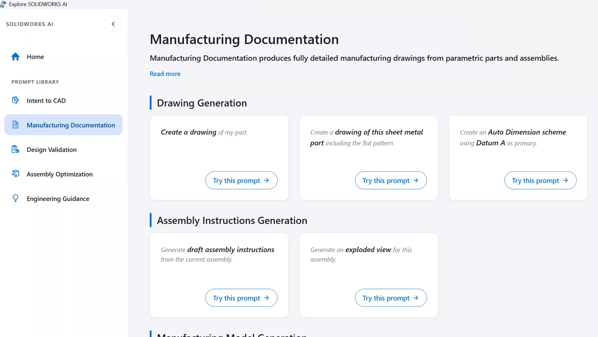
Task: Try the sheet metal part drawing prompt
Action: (x=391, y=180)
